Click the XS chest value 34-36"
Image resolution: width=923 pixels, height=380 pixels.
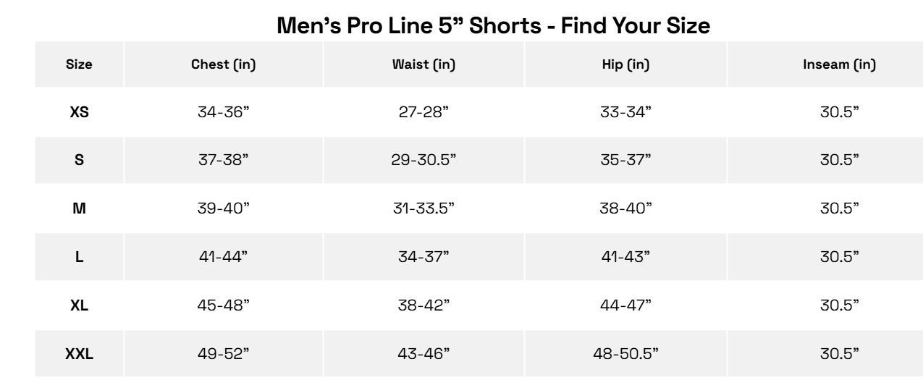[x=223, y=112]
